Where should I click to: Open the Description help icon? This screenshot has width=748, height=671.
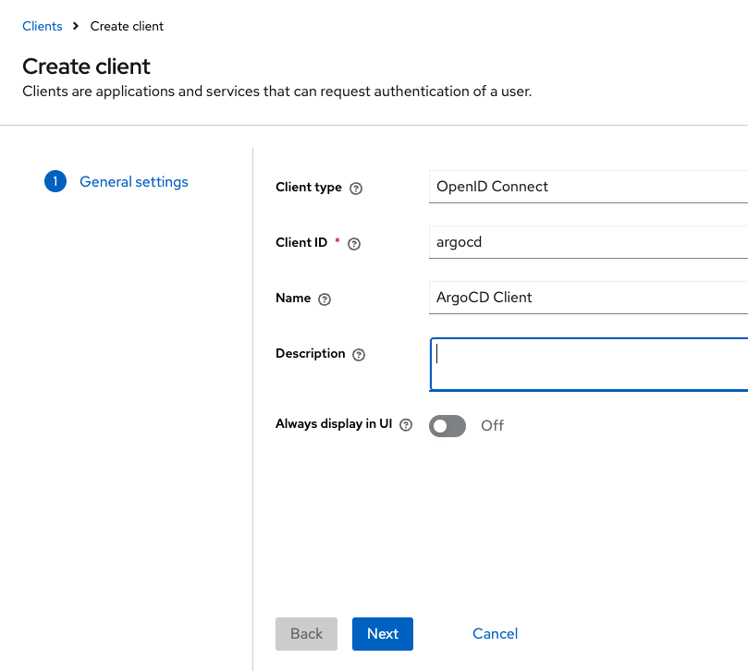[359, 355]
